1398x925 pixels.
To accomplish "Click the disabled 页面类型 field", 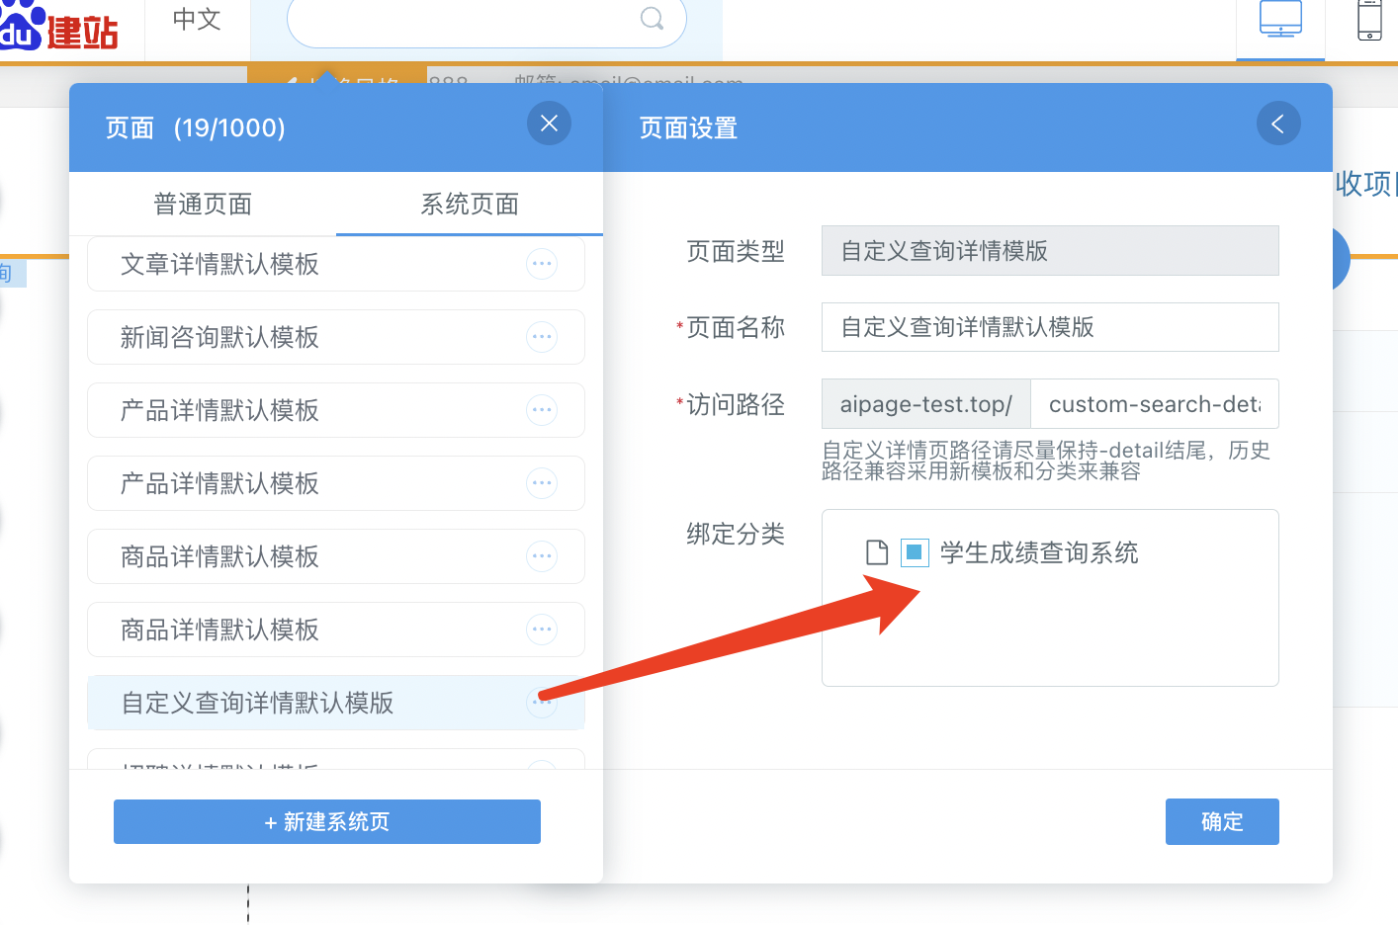I will (x=1050, y=251).
